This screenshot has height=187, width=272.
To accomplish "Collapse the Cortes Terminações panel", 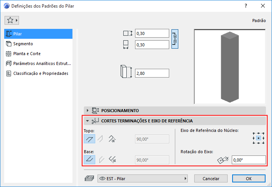I will pos(87,121).
